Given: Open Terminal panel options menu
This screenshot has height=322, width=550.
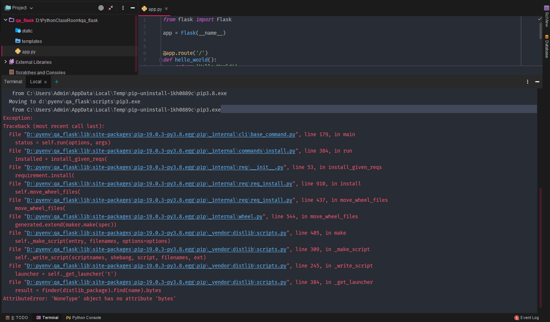Looking at the screenshot, I should pyautogui.click(x=528, y=82).
